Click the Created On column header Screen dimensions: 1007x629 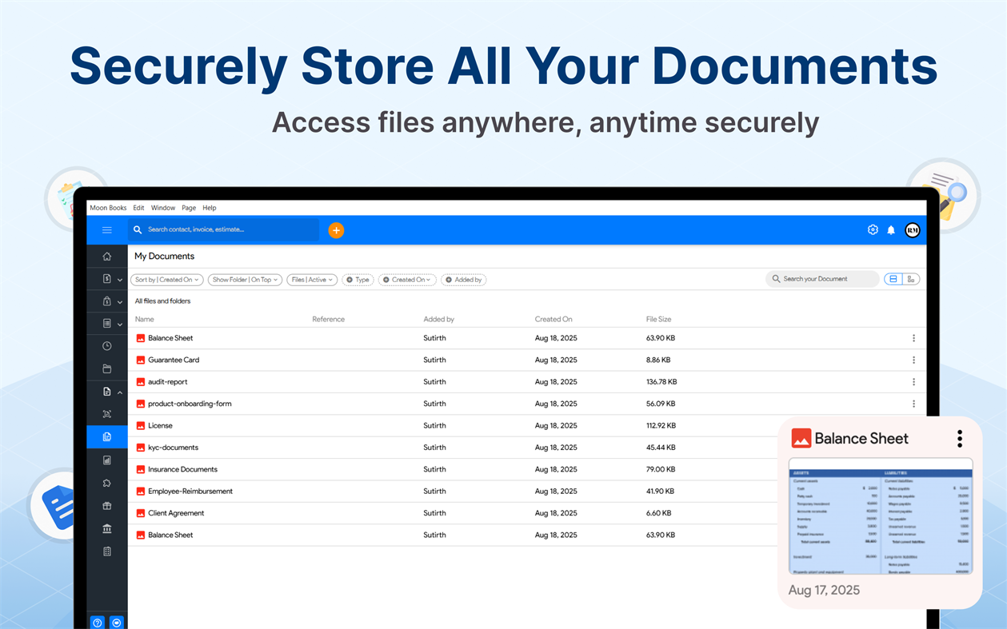[553, 319]
